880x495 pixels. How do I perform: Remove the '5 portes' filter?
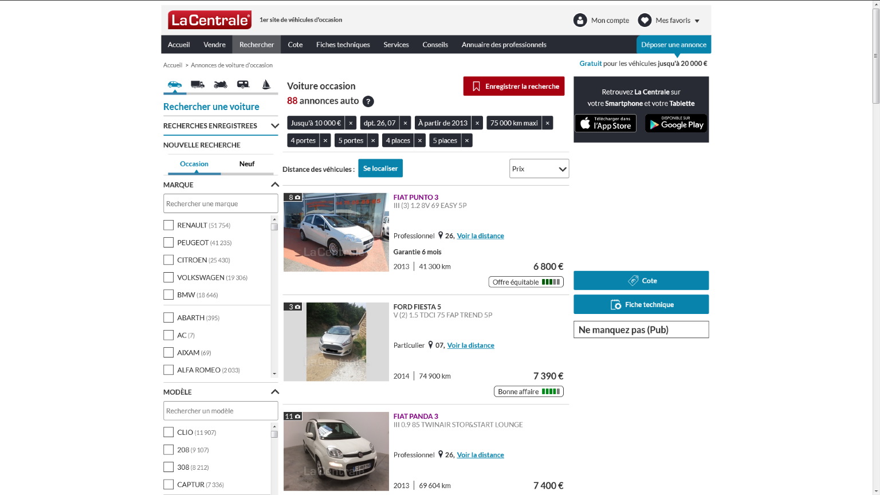click(x=373, y=140)
